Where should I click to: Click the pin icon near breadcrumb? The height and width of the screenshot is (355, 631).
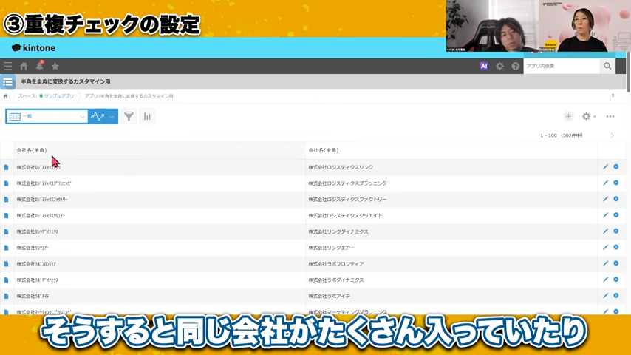point(613,96)
